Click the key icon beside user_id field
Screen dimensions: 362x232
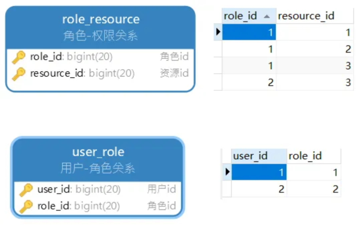coord(26,190)
